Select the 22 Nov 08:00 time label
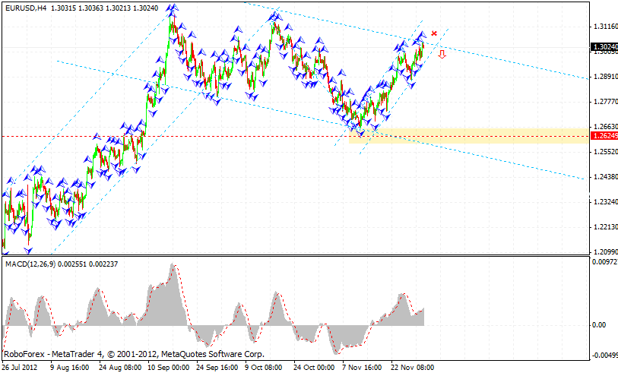 coord(411,365)
